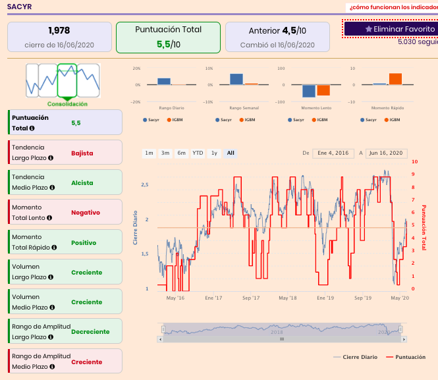Click info icon for Rango de Amplitud Largo Plazo
The width and height of the screenshot is (438, 380).
[x=51, y=337]
